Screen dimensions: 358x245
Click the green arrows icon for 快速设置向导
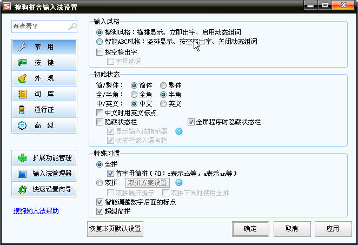22,189
